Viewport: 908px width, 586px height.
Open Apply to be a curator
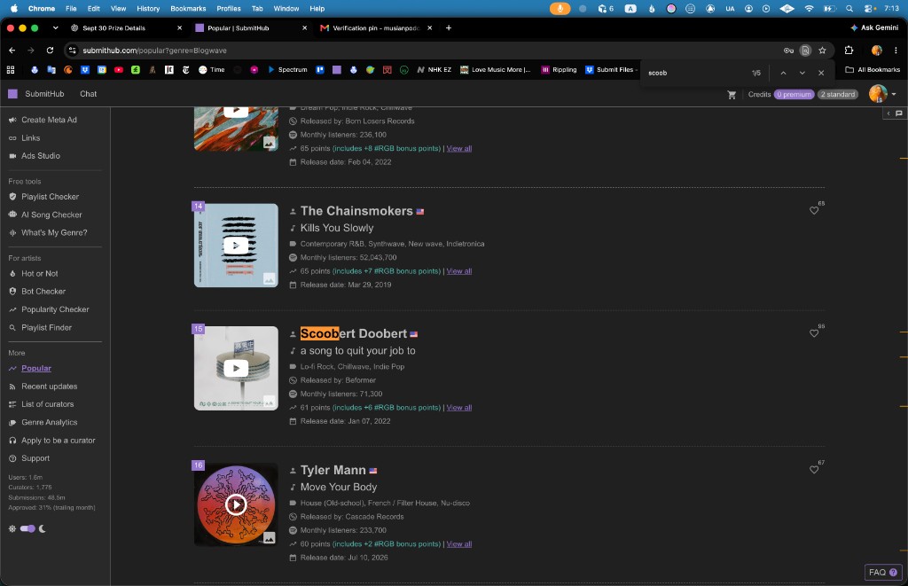pyautogui.click(x=58, y=441)
